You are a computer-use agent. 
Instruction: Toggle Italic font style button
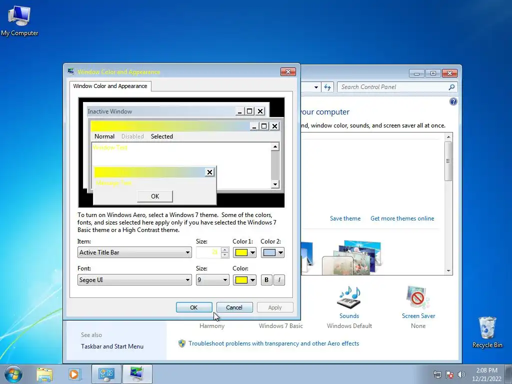pyautogui.click(x=279, y=280)
